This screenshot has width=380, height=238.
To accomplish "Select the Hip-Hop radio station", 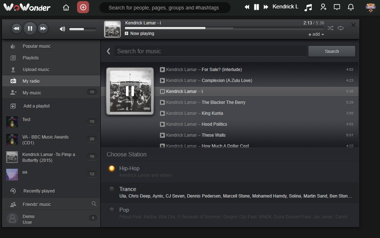I will (x=112, y=168).
